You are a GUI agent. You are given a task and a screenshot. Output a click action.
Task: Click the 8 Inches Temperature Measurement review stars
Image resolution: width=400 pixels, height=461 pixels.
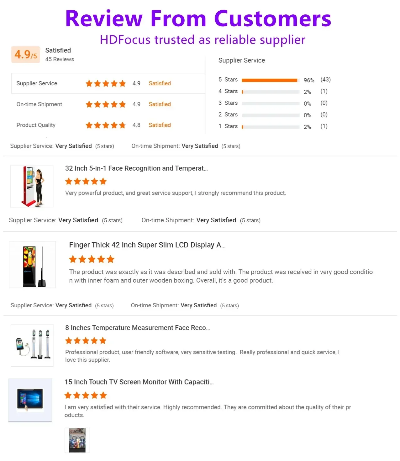(86, 341)
